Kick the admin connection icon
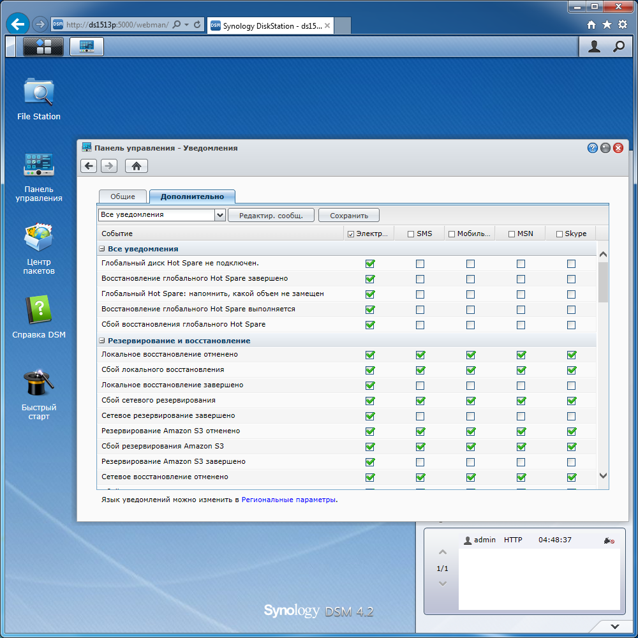 (609, 540)
